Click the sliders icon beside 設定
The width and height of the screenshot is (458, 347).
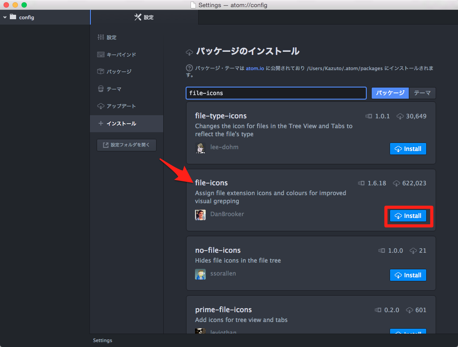tap(101, 37)
